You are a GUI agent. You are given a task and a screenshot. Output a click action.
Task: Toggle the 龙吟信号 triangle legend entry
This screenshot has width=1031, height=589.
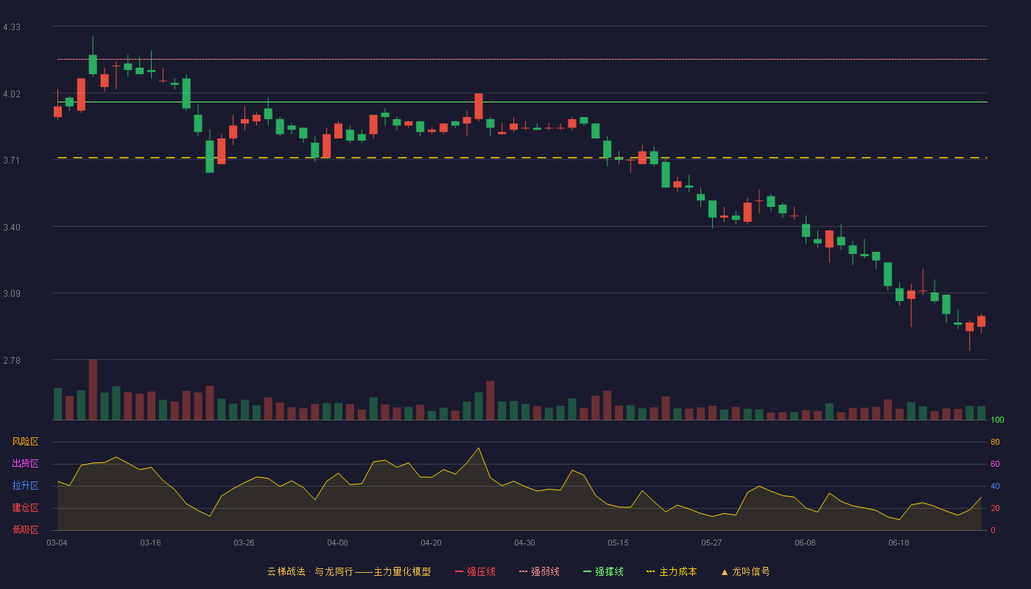point(745,571)
